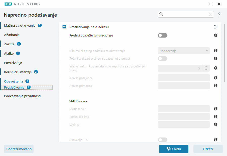The image size is (227, 156).
Task: Click the U redu button
Action: [x=174, y=149]
